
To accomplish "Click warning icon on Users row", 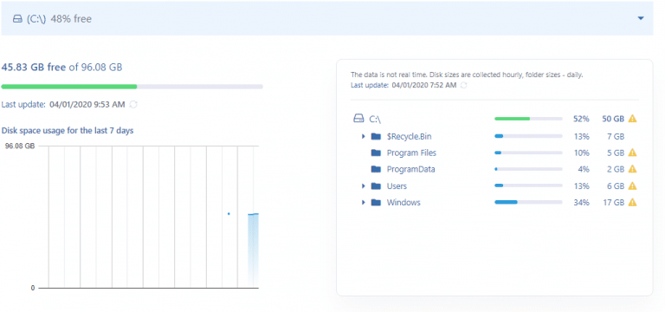I will point(632,186).
